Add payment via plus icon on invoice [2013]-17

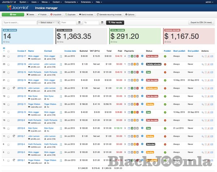click(142, 56)
